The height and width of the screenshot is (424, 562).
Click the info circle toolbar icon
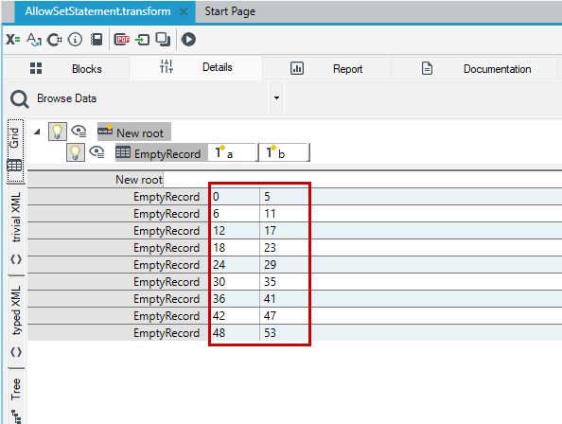coord(76,40)
